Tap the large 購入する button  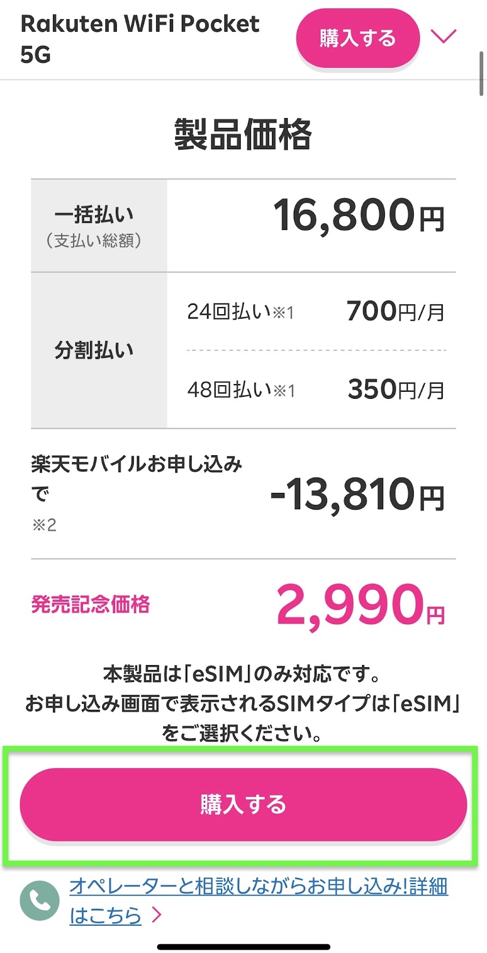[243, 804]
